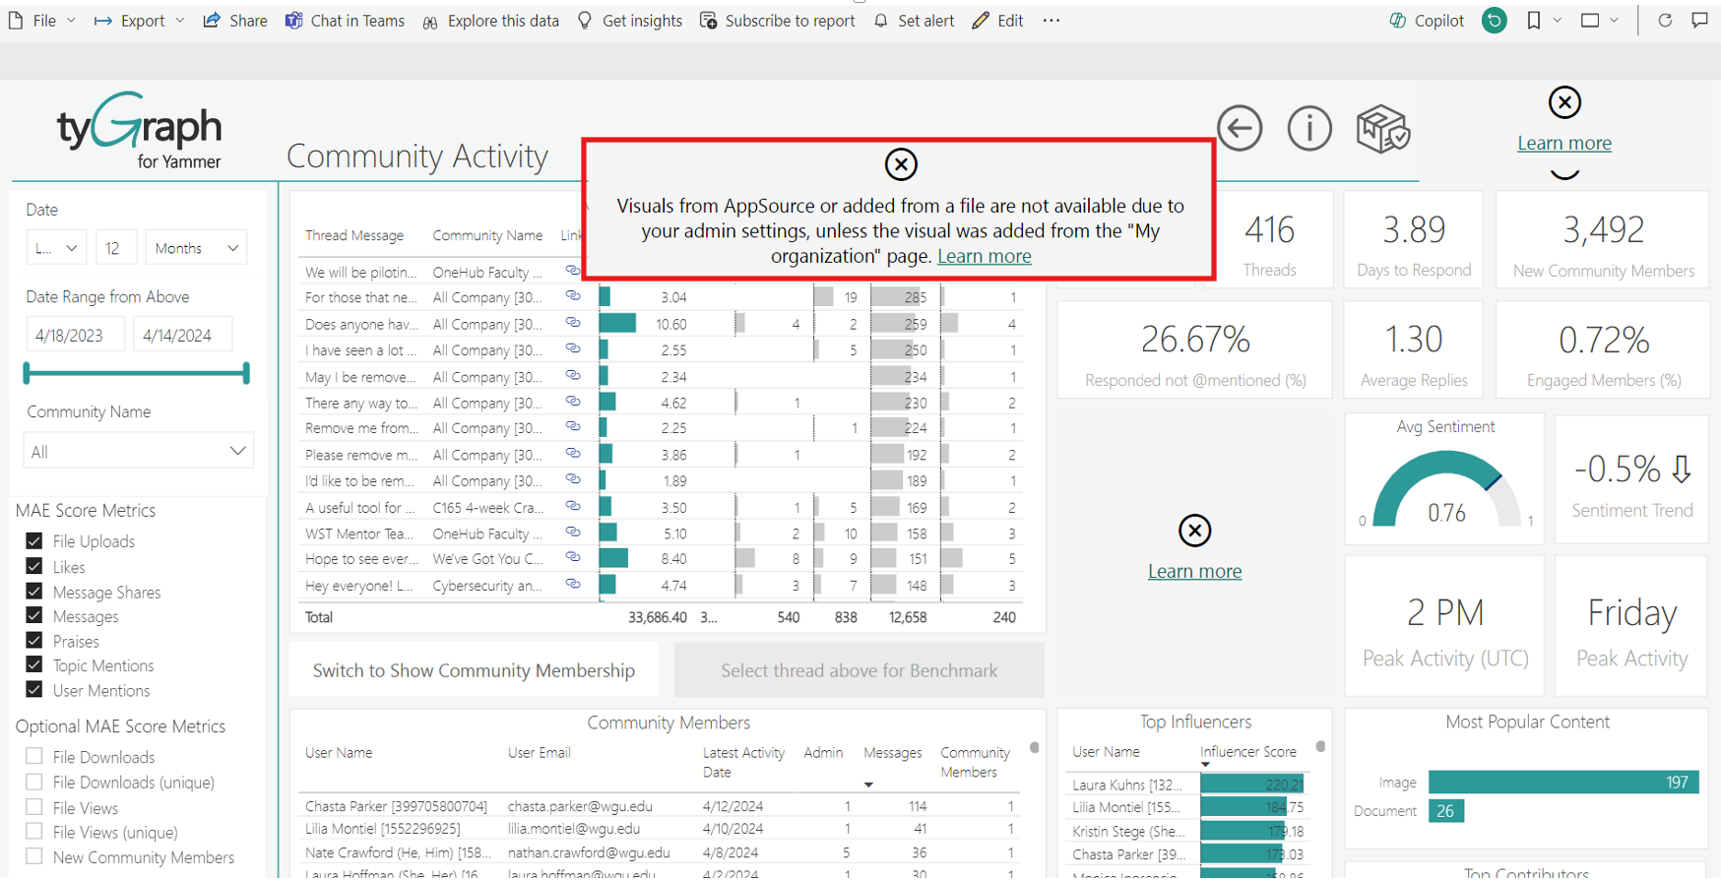Enable the File Downloads checkbox

tap(34, 756)
